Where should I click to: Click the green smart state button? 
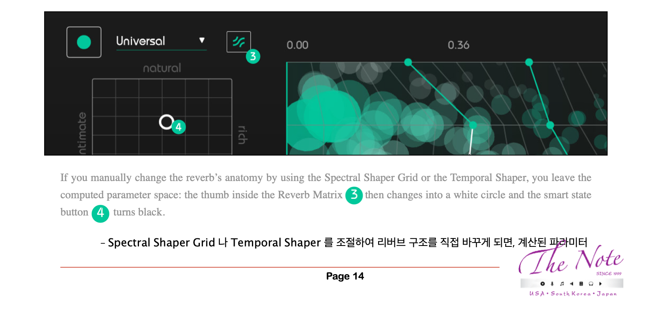tap(84, 42)
